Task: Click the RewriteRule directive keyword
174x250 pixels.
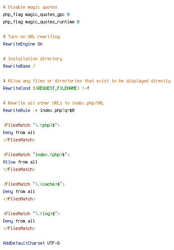Action: (x=16, y=110)
